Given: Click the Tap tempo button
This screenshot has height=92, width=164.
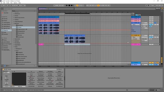Looking at the screenshot, I should [x=2, y=5].
